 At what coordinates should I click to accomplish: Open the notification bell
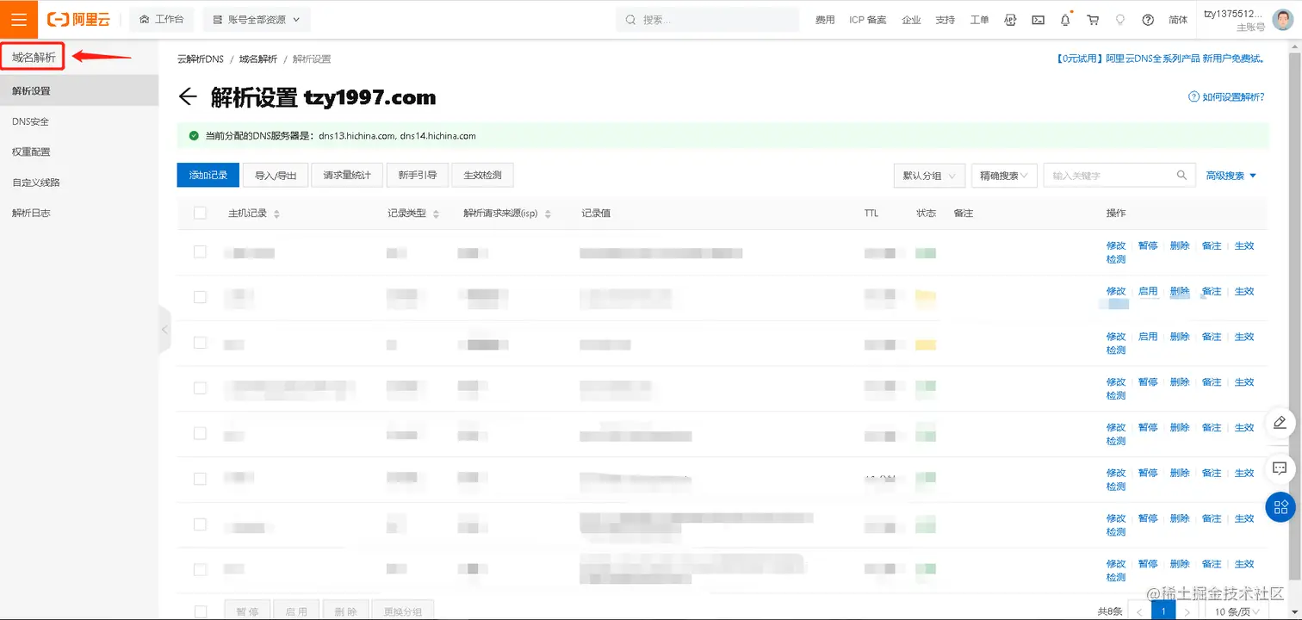pyautogui.click(x=1066, y=19)
